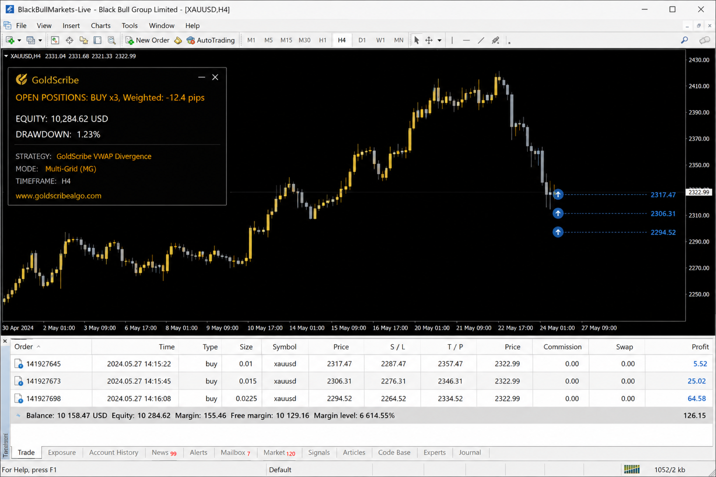Switch chart to MN timeframe
This screenshot has height=477, width=716.
click(x=399, y=40)
